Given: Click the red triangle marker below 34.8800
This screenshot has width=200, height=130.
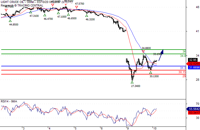Looking at the screenshot, I should point(143,51).
